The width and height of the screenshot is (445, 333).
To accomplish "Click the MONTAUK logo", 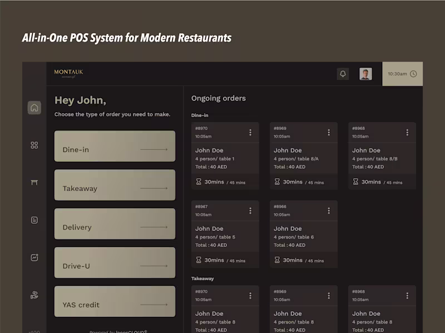I will coord(68,73).
